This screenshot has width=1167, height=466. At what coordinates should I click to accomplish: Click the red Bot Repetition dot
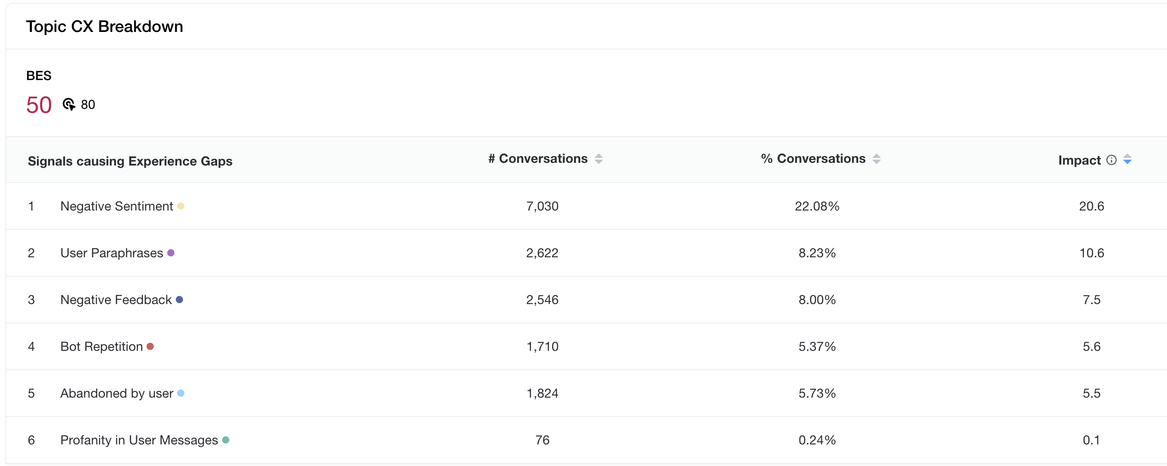pos(151,346)
